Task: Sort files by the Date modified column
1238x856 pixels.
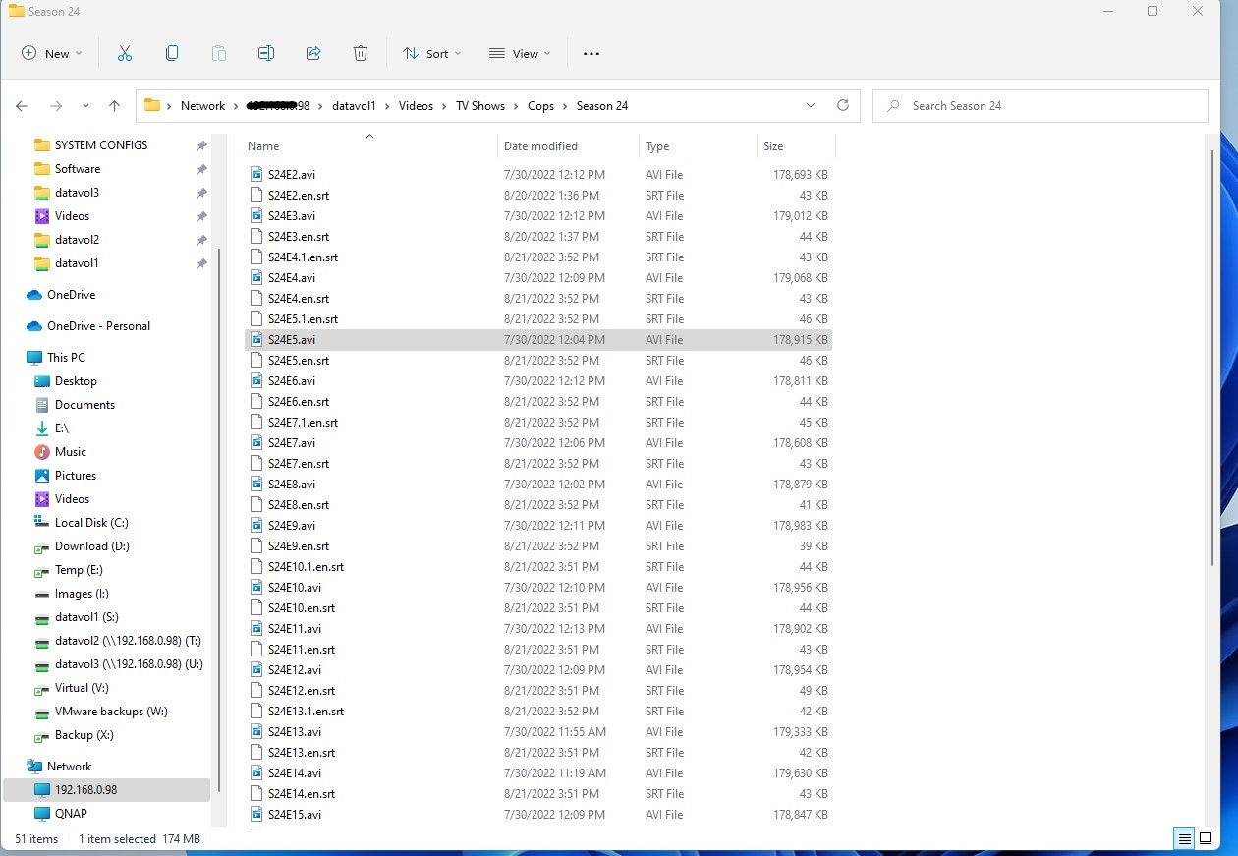Action: 540,146
